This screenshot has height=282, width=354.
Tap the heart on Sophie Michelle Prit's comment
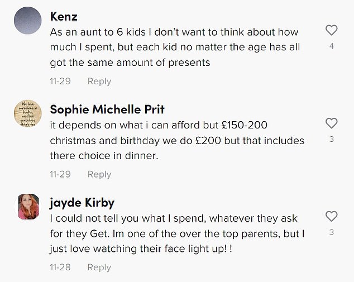point(331,123)
